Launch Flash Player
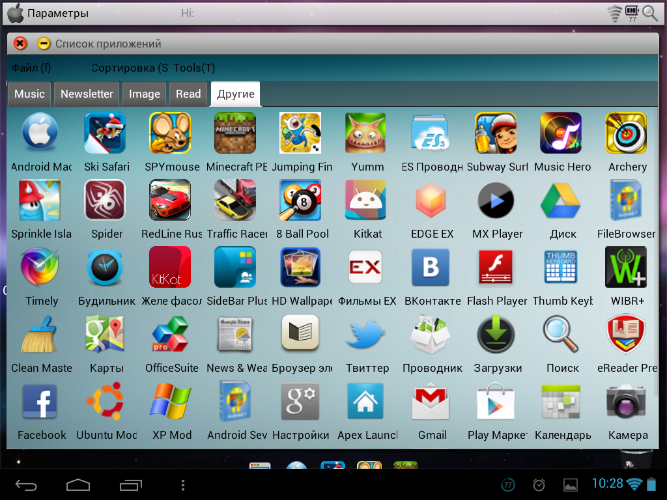667x500 pixels. click(496, 266)
